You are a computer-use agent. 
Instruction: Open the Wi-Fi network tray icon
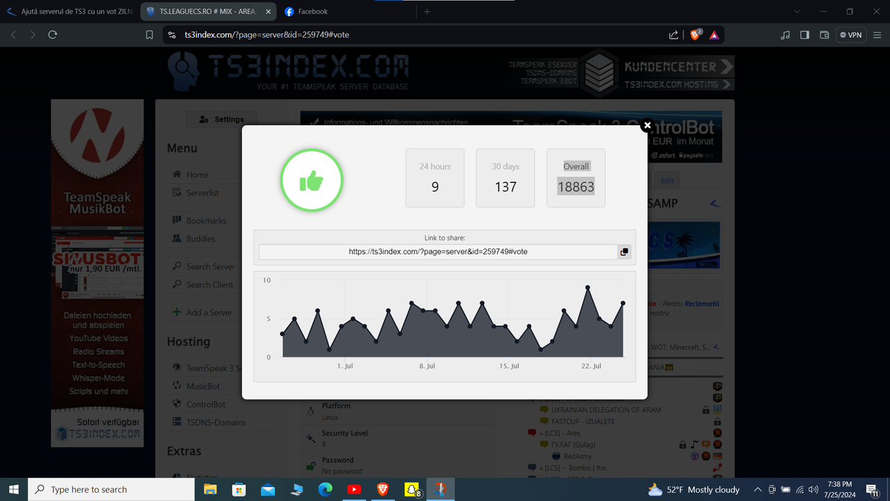[x=800, y=490]
